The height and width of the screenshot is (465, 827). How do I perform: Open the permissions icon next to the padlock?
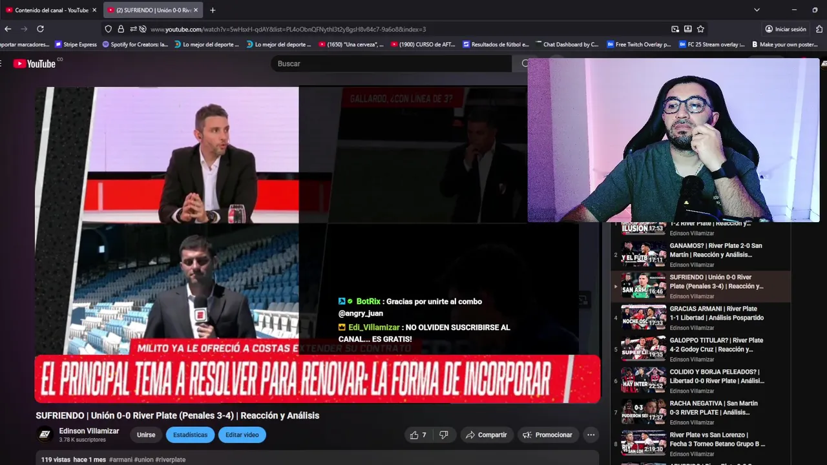point(134,29)
